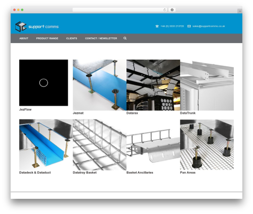Click the support comms logo text
Image resolution: width=253 pixels, height=214 pixels.
coord(44,27)
